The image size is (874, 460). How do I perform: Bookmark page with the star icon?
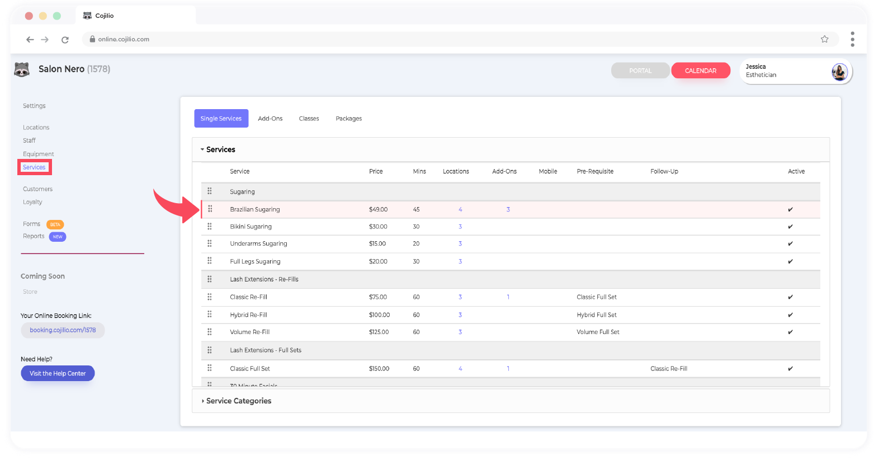824,39
